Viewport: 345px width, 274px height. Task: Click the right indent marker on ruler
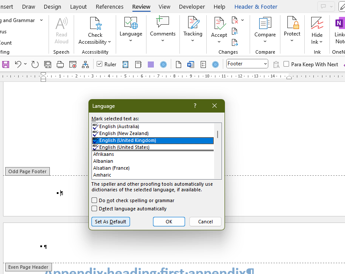(289, 77)
